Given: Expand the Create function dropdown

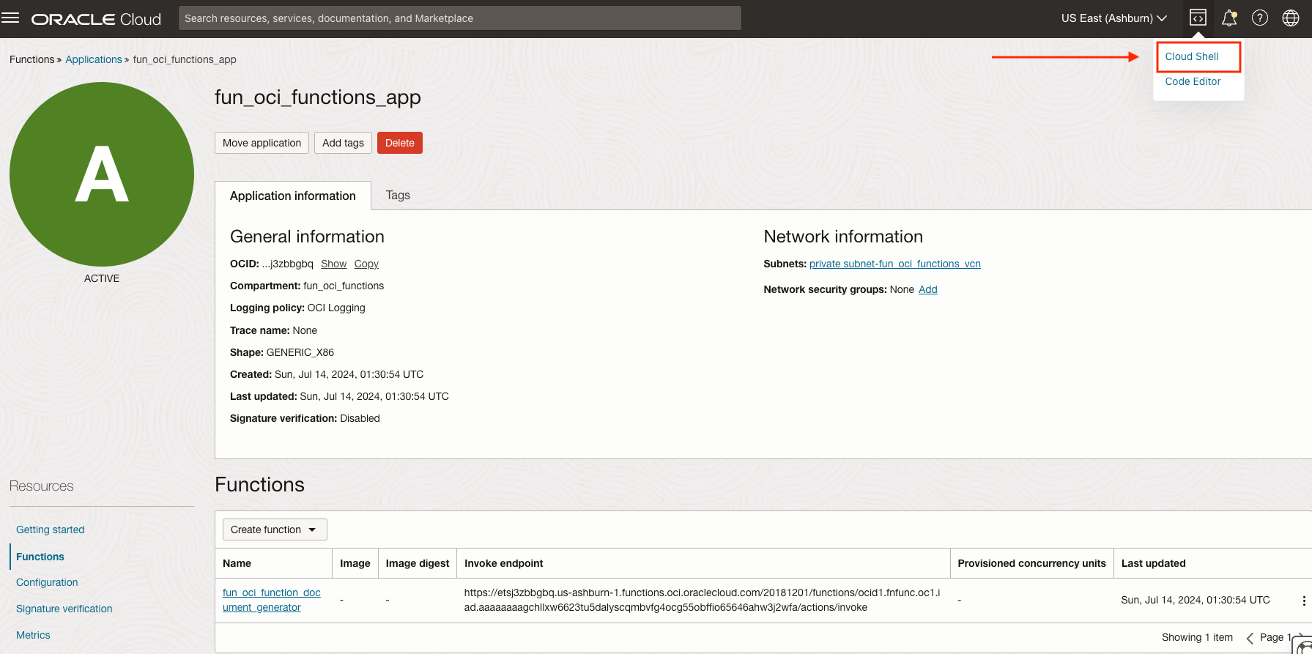Looking at the screenshot, I should click(274, 529).
